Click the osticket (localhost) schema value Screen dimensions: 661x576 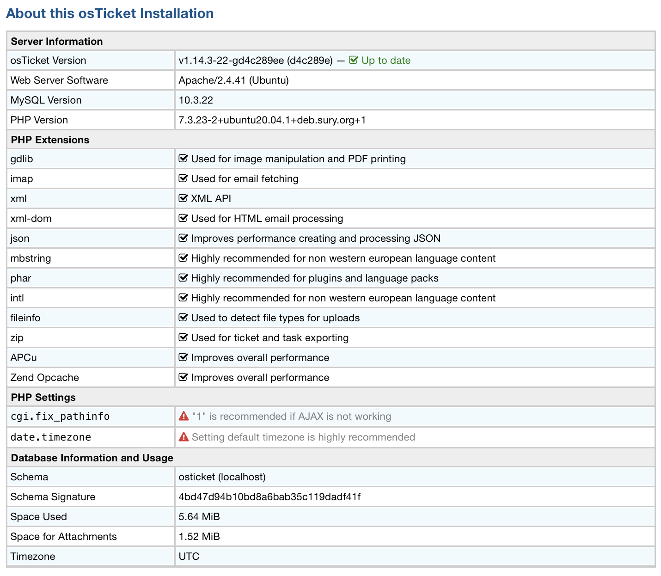click(x=222, y=477)
